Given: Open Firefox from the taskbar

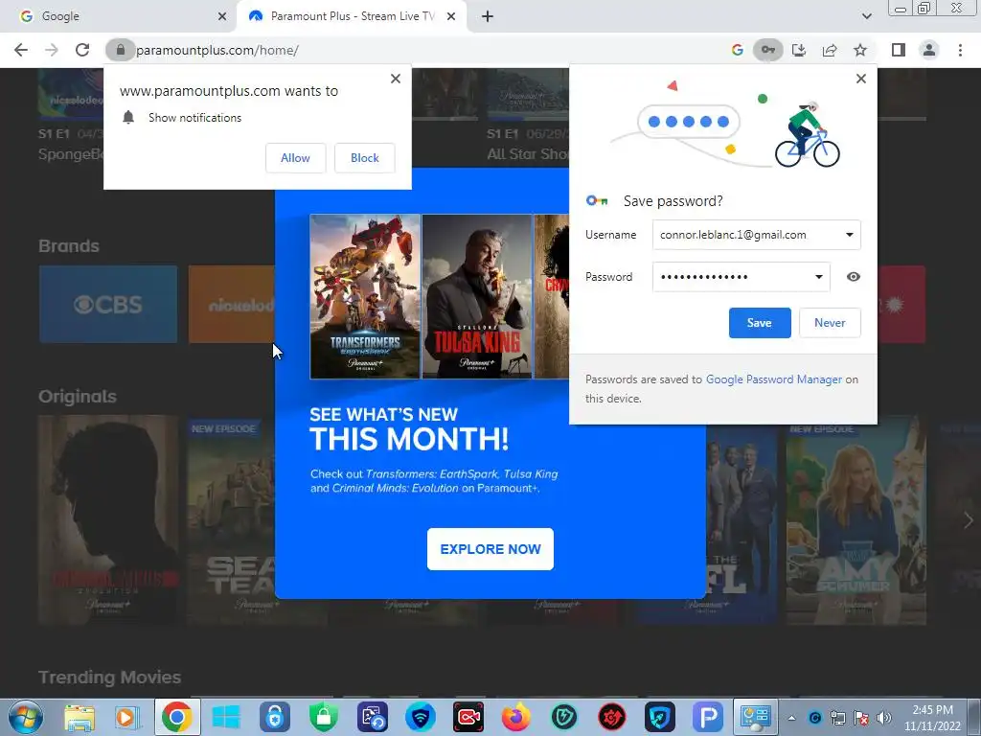Looking at the screenshot, I should click(x=515, y=717).
